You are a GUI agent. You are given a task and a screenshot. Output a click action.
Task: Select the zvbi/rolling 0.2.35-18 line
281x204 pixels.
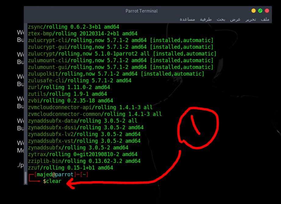click(70, 101)
